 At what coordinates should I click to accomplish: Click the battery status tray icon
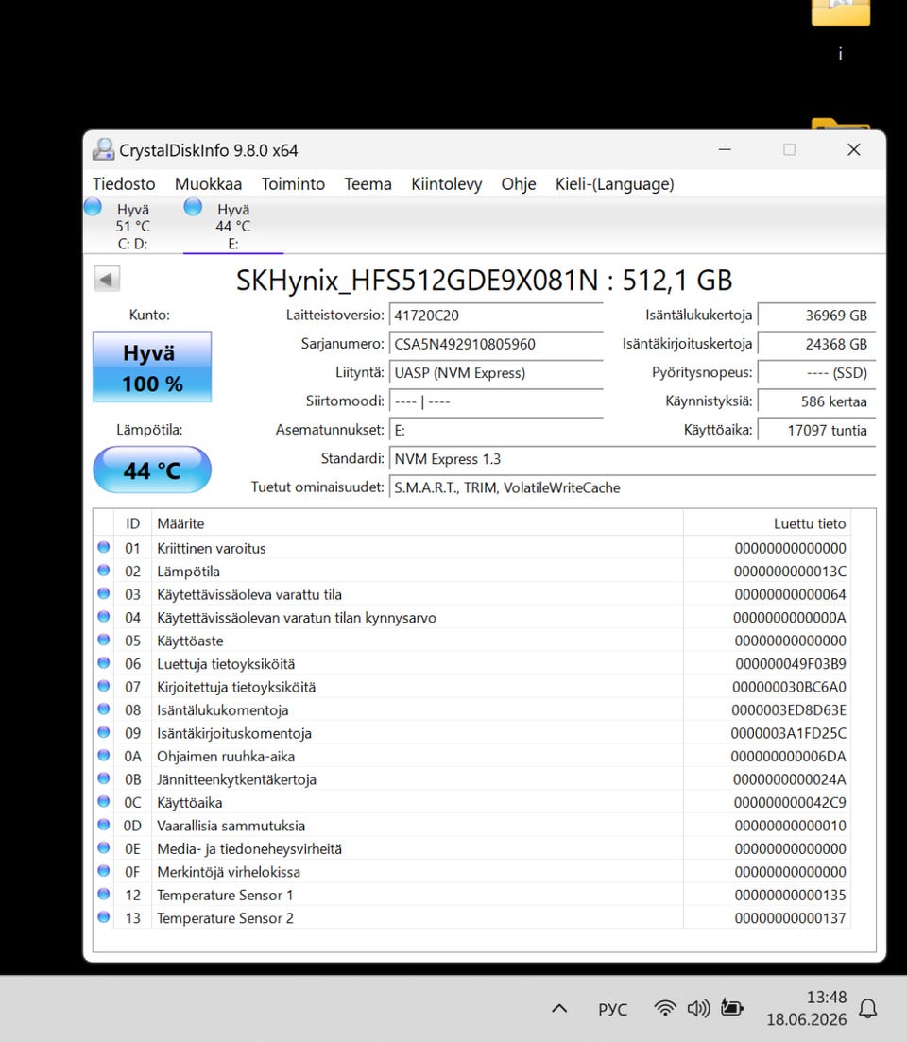click(731, 1008)
